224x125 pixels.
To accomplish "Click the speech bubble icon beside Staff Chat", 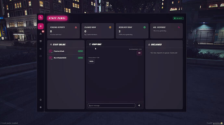I will 90,44.
